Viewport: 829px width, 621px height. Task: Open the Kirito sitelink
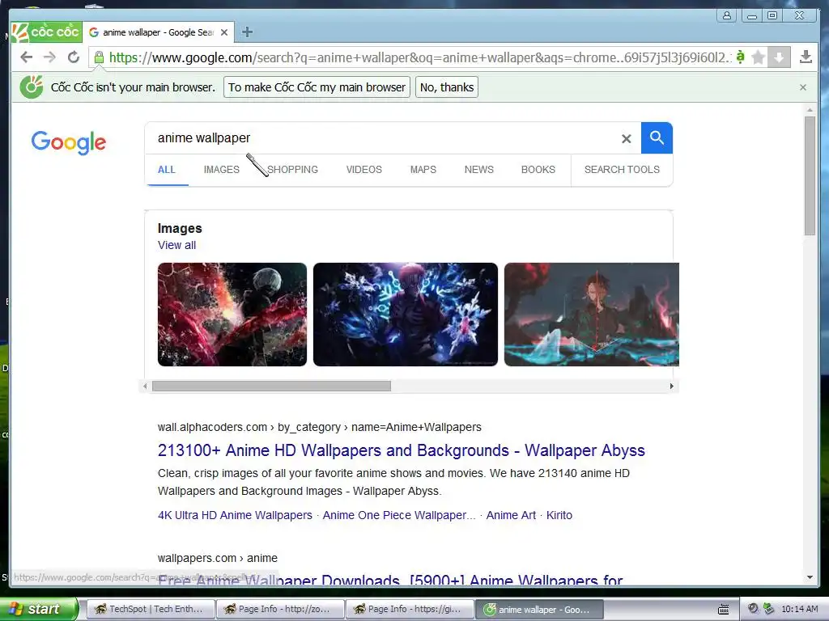pos(559,515)
